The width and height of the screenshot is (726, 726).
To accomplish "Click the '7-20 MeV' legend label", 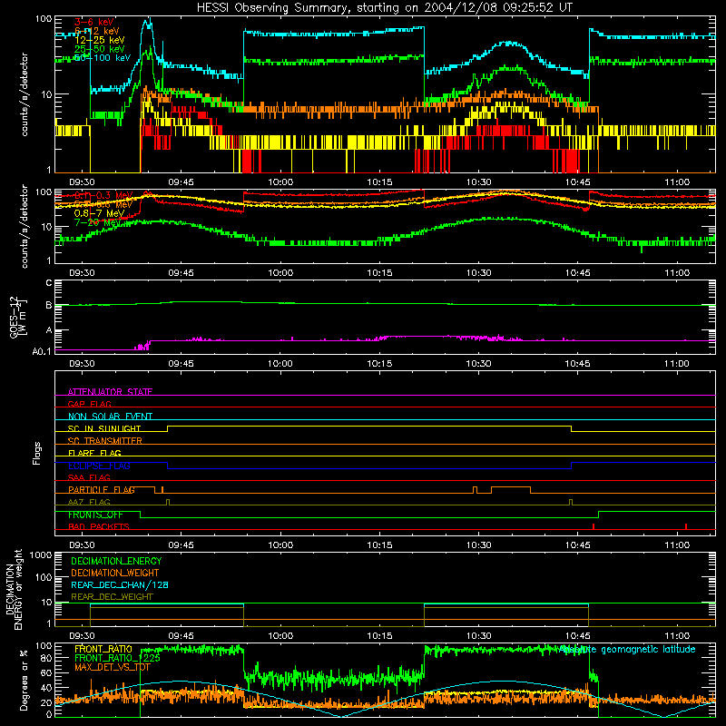I will coord(96,222).
